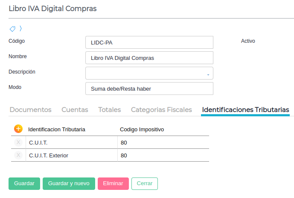The height and width of the screenshot is (198, 294).
Task: Open the Descripción dropdown arrow
Action: point(208,74)
